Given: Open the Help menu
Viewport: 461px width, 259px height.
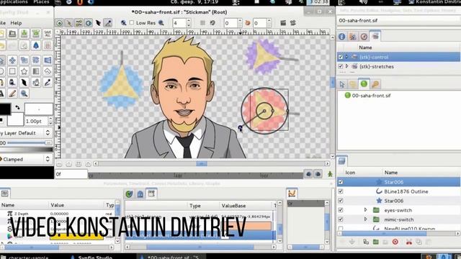Looking at the screenshot, I should (x=16, y=23).
